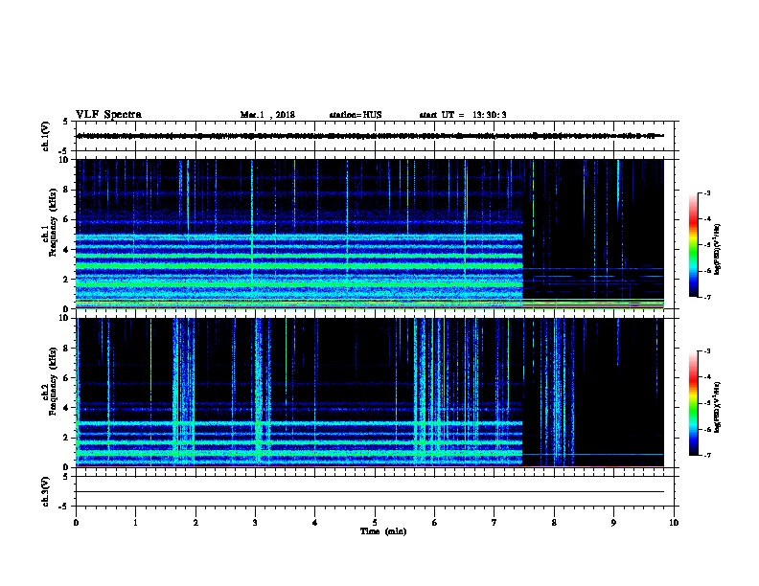Click the "Time (min)" axis title
Image resolution: width=759 pixels, height=586 pixels.
tap(383, 531)
